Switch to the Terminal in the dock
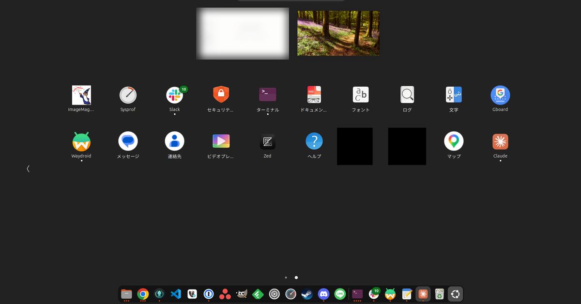The width and height of the screenshot is (581, 304). click(x=357, y=294)
